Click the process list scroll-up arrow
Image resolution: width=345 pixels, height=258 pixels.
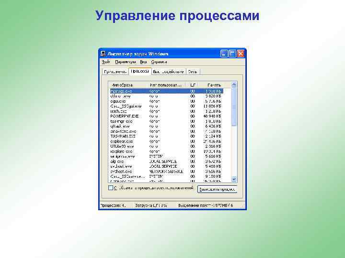(234, 85)
